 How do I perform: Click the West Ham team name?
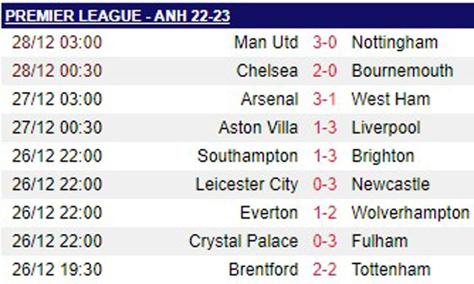391,99
